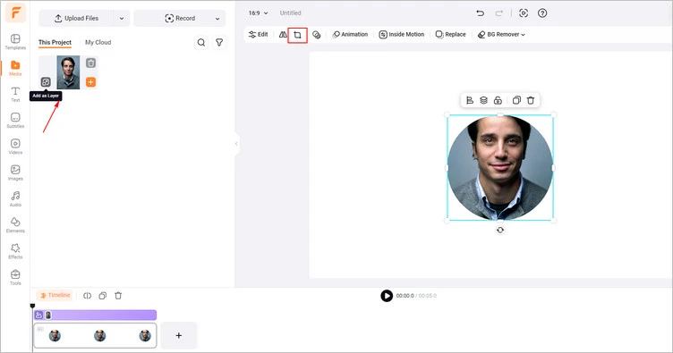Open the 16:9 aspect ratio dropdown

pyautogui.click(x=259, y=13)
